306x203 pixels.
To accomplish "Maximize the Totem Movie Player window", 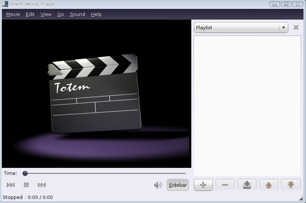I will pyautogui.click(x=286, y=4).
